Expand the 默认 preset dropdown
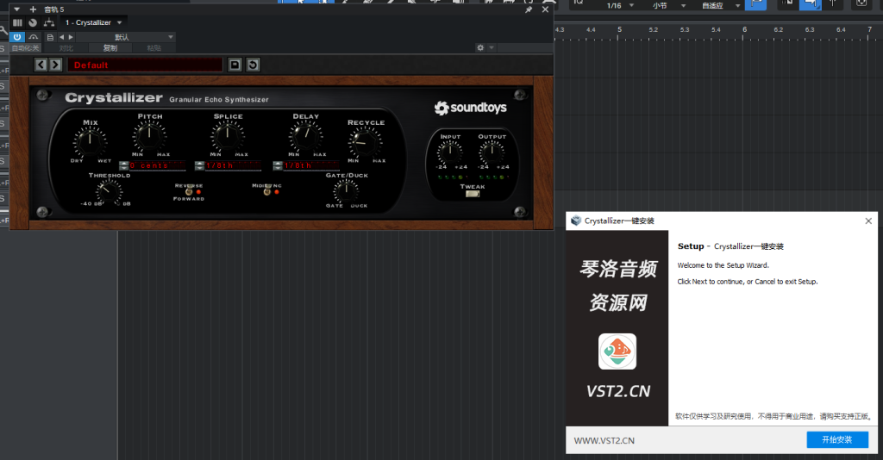883x460 pixels. tap(128, 37)
